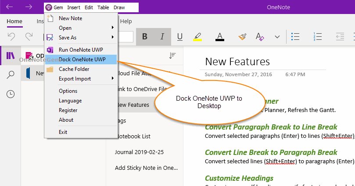Expand the Save As submenu

[81, 38]
